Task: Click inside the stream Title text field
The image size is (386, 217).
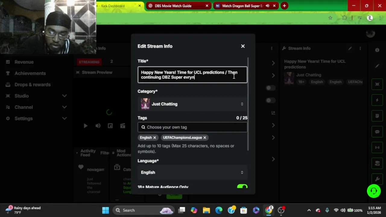Action: pyautogui.click(x=192, y=75)
